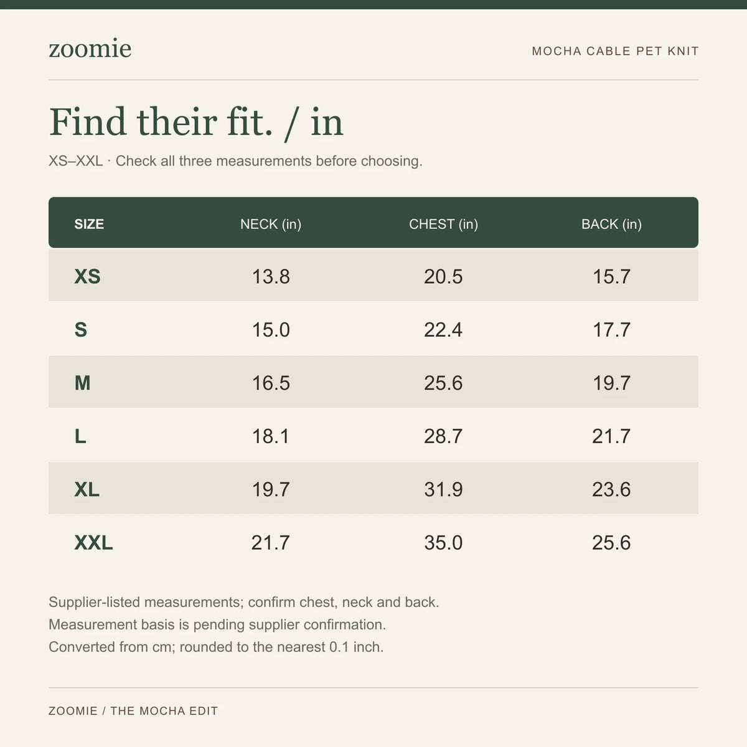This screenshot has width=747, height=747.
Task: Select the L size row label
Action: coord(80,436)
